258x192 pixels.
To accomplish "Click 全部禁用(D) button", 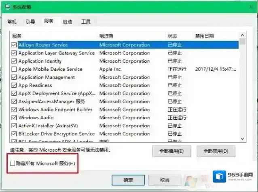I will point(216,151).
